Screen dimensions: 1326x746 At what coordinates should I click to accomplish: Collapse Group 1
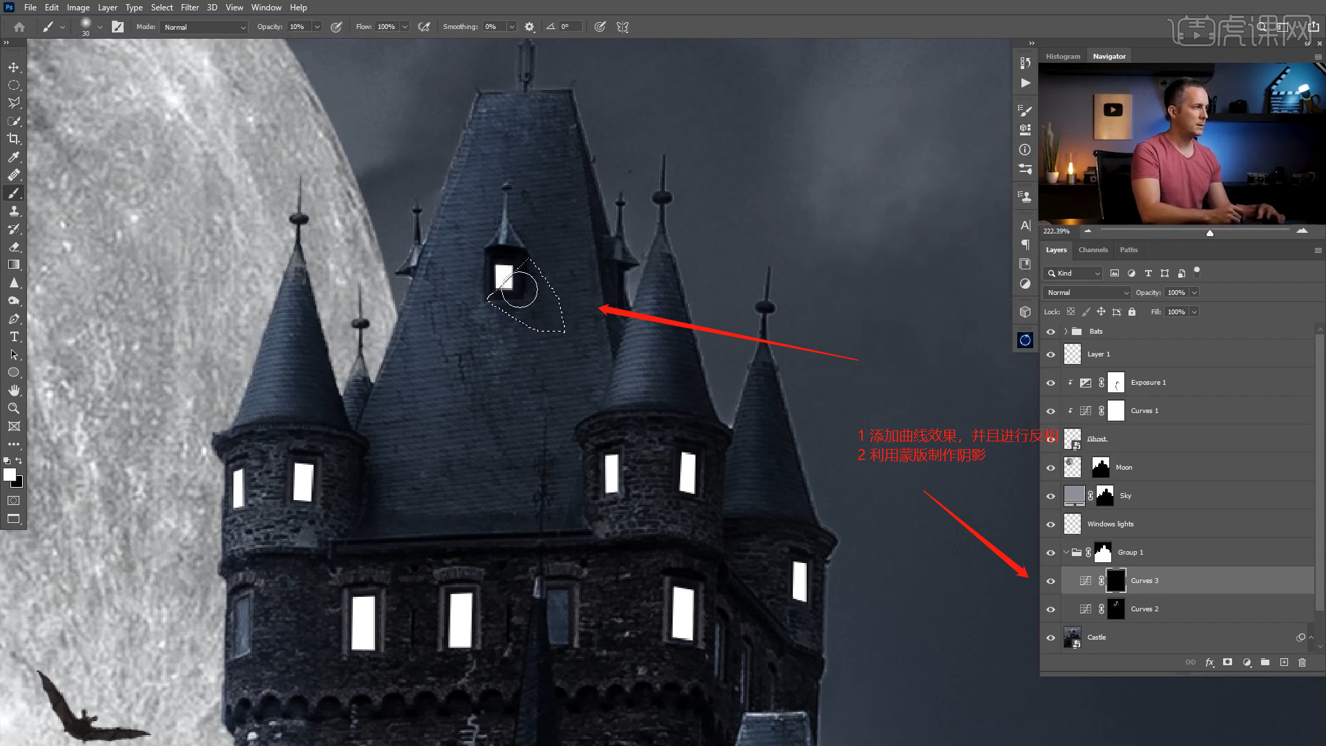click(x=1066, y=553)
